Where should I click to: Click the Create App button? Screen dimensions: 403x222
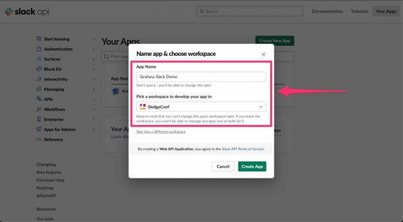(252, 166)
